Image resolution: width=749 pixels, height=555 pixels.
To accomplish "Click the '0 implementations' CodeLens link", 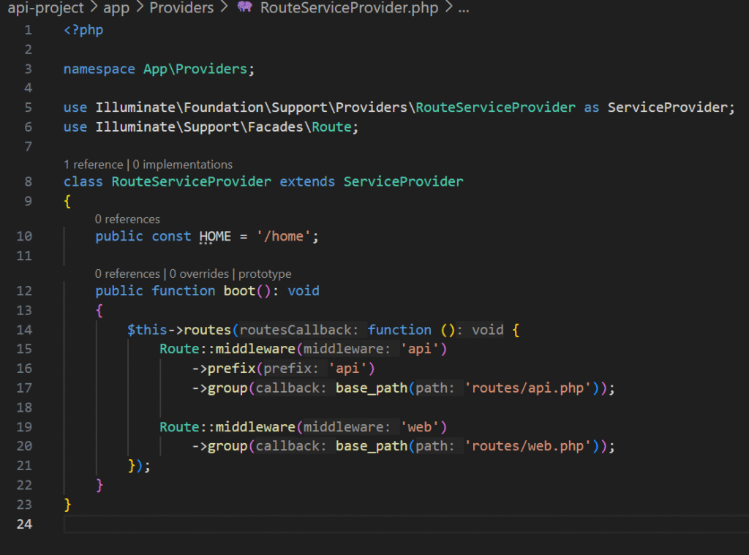I will [184, 165].
